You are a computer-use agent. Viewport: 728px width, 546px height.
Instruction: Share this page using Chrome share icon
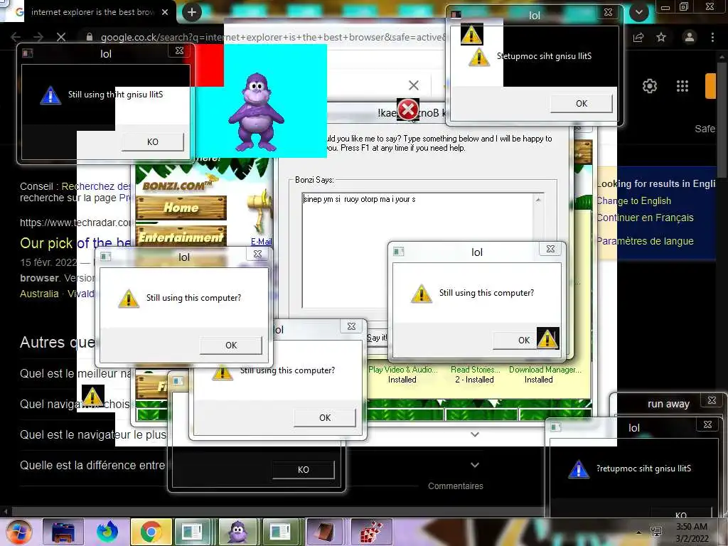(x=638, y=37)
